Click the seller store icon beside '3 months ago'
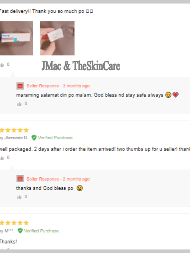The height and width of the screenshot is (253, 190). 20,86
